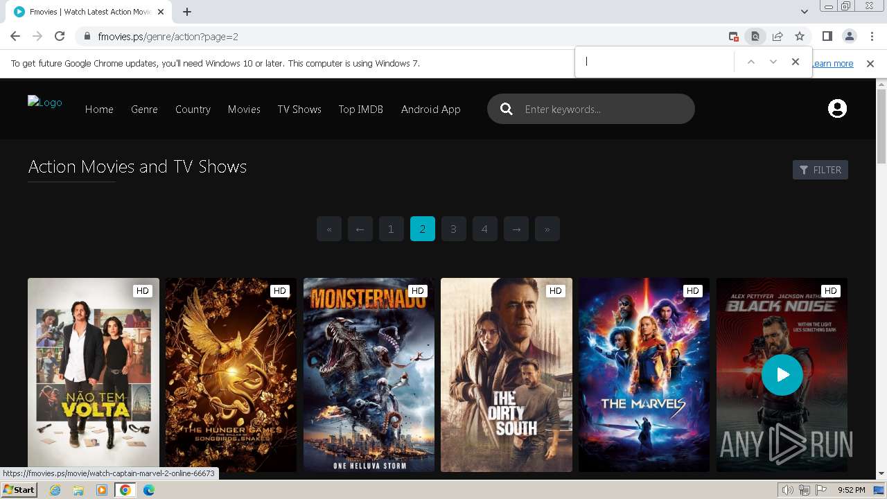Open Microsoft Edge from taskbar
The image size is (887, 499).
[149, 490]
